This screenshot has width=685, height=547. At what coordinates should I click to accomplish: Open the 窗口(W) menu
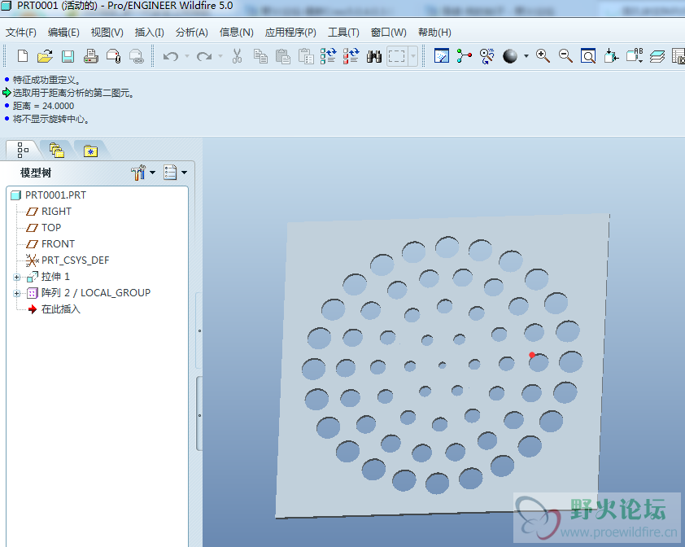[x=388, y=33]
